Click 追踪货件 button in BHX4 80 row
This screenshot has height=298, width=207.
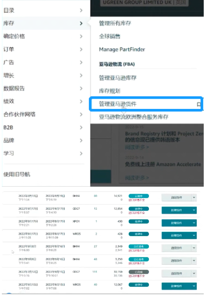(177, 198)
